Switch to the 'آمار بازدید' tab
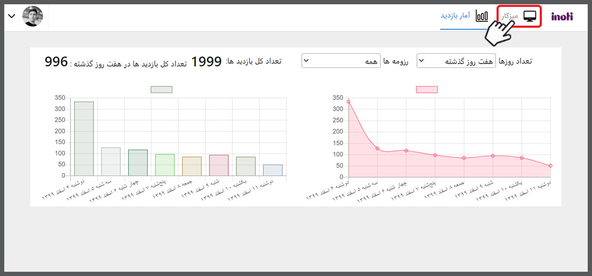Screen dimensions: 592x276 click(455, 16)
